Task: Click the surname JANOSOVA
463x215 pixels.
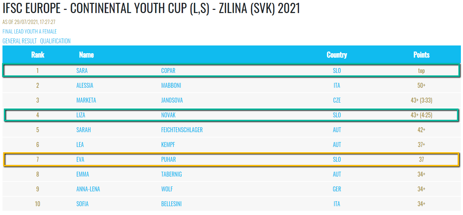Action: coord(172,100)
